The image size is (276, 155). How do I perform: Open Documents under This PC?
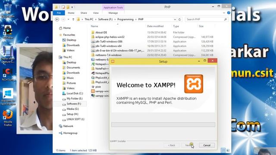coord(71,68)
